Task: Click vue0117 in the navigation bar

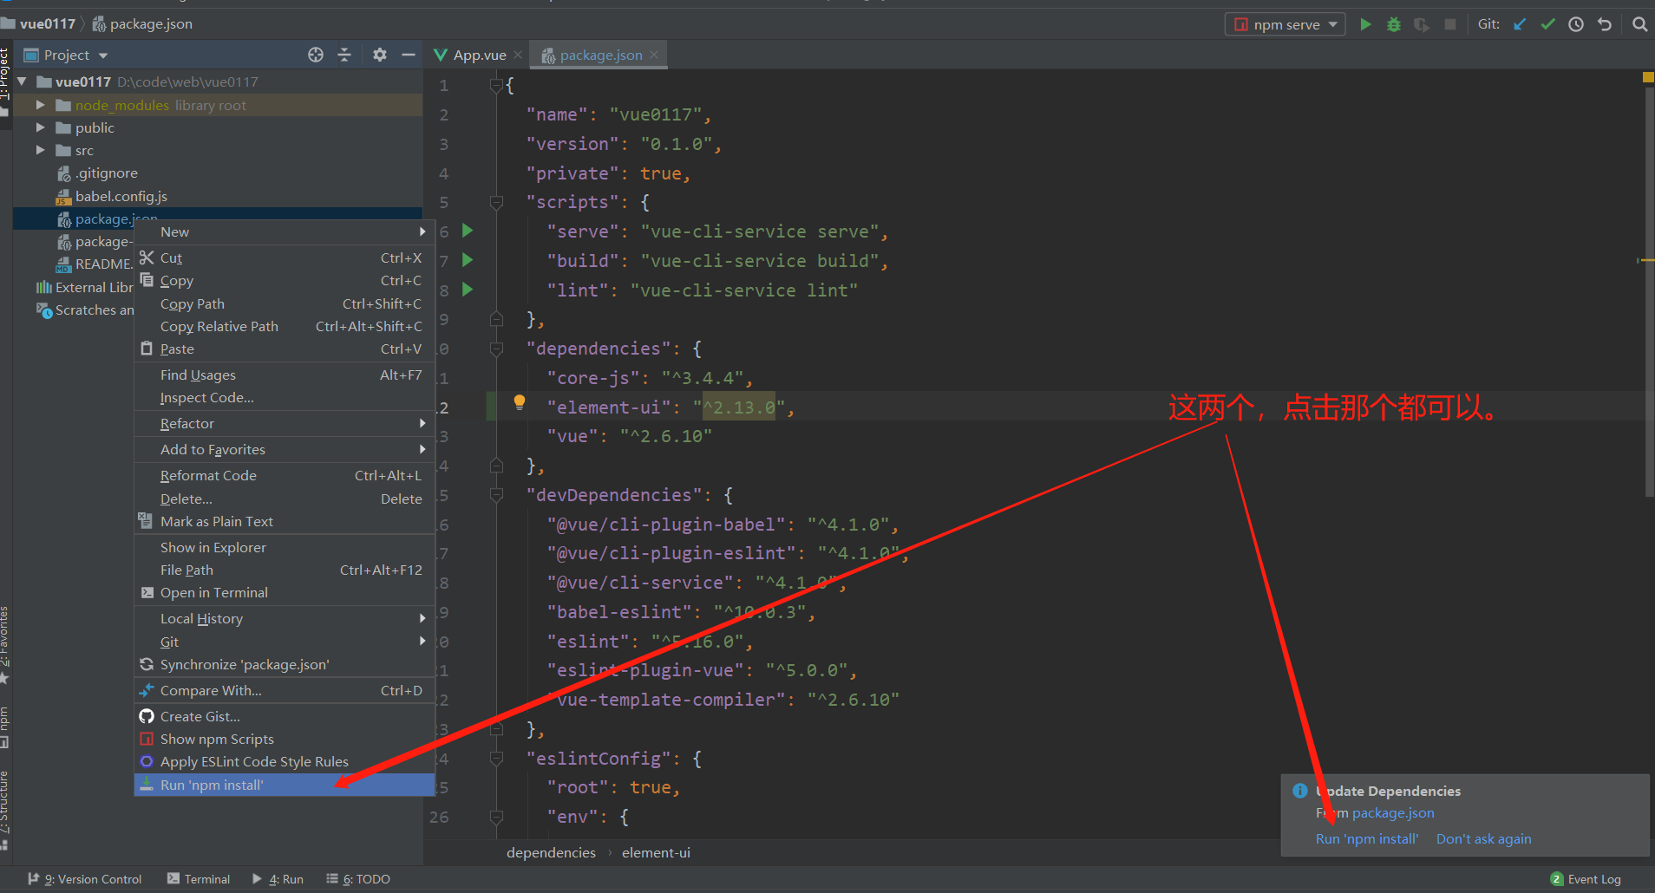Action: coord(48,23)
